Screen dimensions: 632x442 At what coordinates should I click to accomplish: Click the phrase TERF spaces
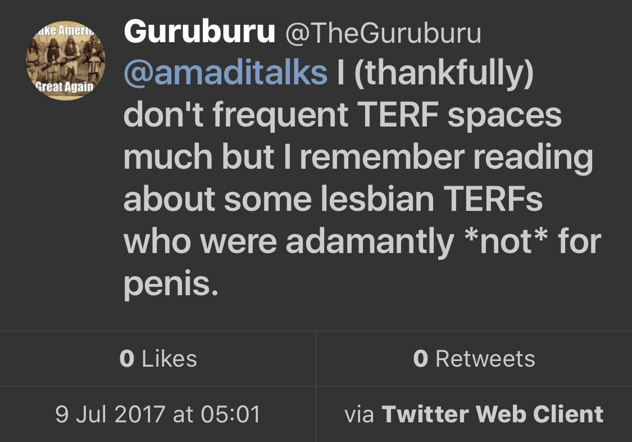pyautogui.click(x=459, y=116)
